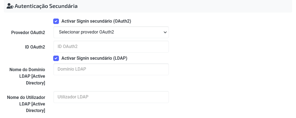This screenshot has height=118, width=296.
Task: Click the white checkmark in the LDAP checkbox
Action: coord(56,58)
